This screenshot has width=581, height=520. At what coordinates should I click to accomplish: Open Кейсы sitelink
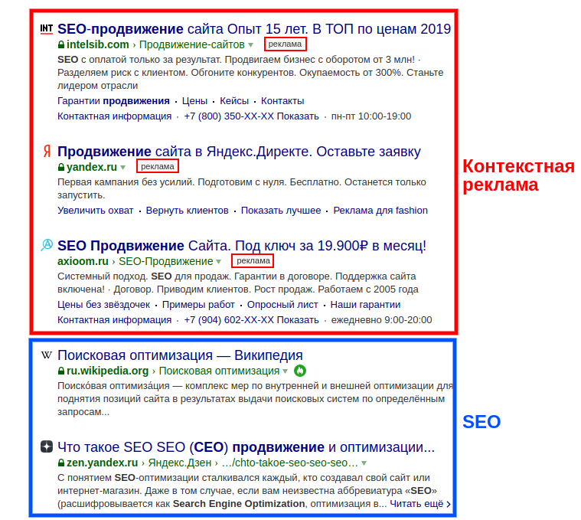click(234, 101)
